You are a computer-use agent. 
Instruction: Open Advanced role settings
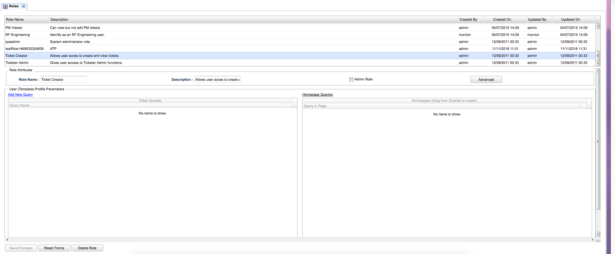[x=486, y=79]
